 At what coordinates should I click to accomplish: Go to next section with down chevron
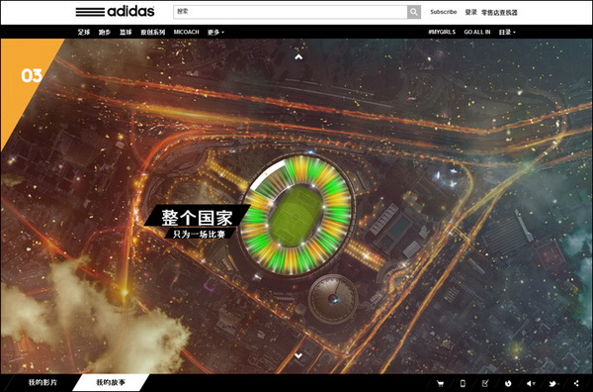298,355
